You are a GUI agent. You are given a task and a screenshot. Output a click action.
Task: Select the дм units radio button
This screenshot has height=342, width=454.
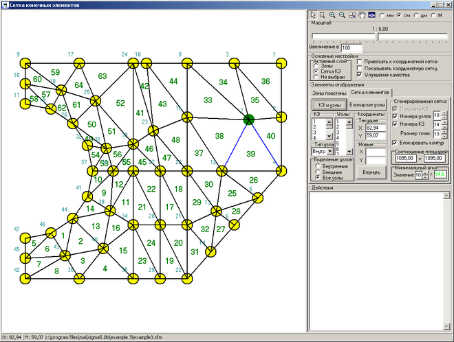pyautogui.click(x=416, y=15)
